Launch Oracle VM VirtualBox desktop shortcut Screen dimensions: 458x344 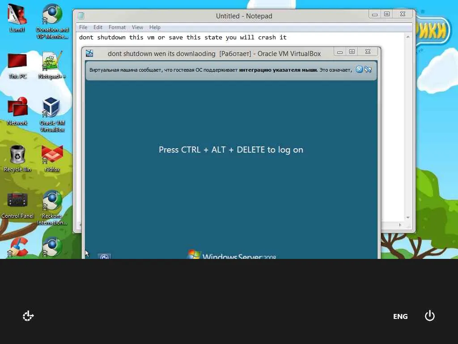point(52,115)
